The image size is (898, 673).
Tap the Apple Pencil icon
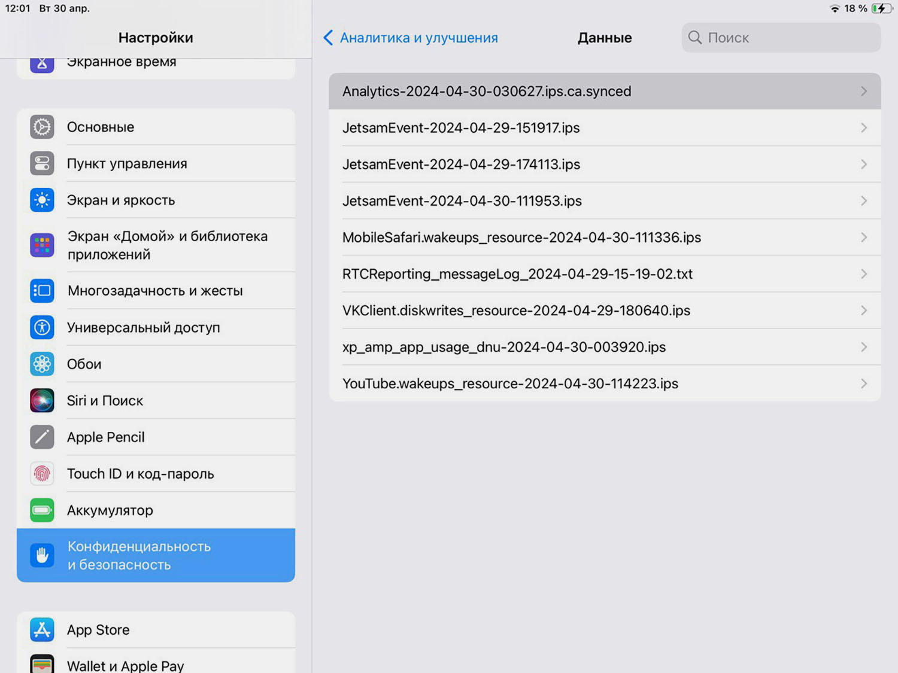(42, 437)
